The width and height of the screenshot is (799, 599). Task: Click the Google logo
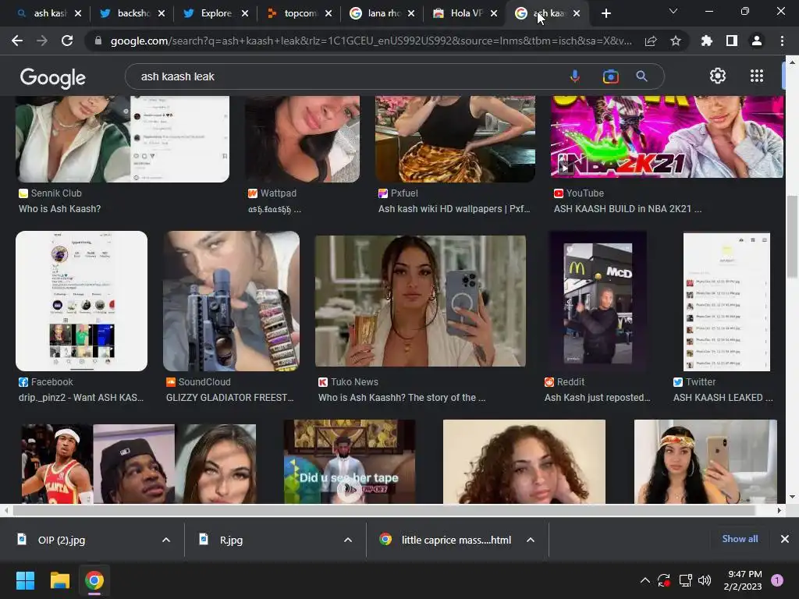(x=52, y=77)
